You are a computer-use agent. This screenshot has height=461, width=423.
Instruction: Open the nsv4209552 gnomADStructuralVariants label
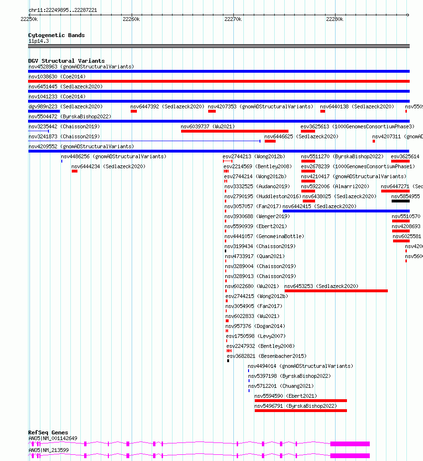point(81,147)
